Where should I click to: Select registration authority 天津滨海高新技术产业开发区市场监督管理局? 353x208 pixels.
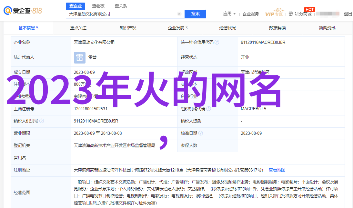tap(114, 146)
